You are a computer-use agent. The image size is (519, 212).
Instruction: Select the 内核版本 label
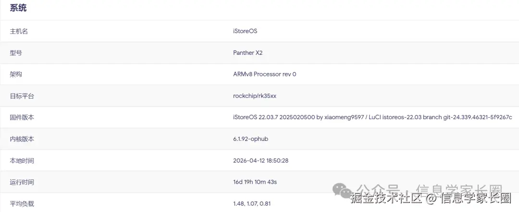click(22, 139)
